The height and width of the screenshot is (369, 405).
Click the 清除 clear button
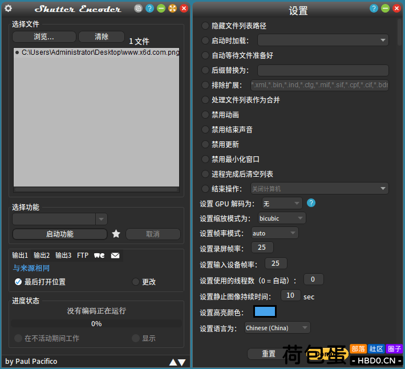click(102, 37)
